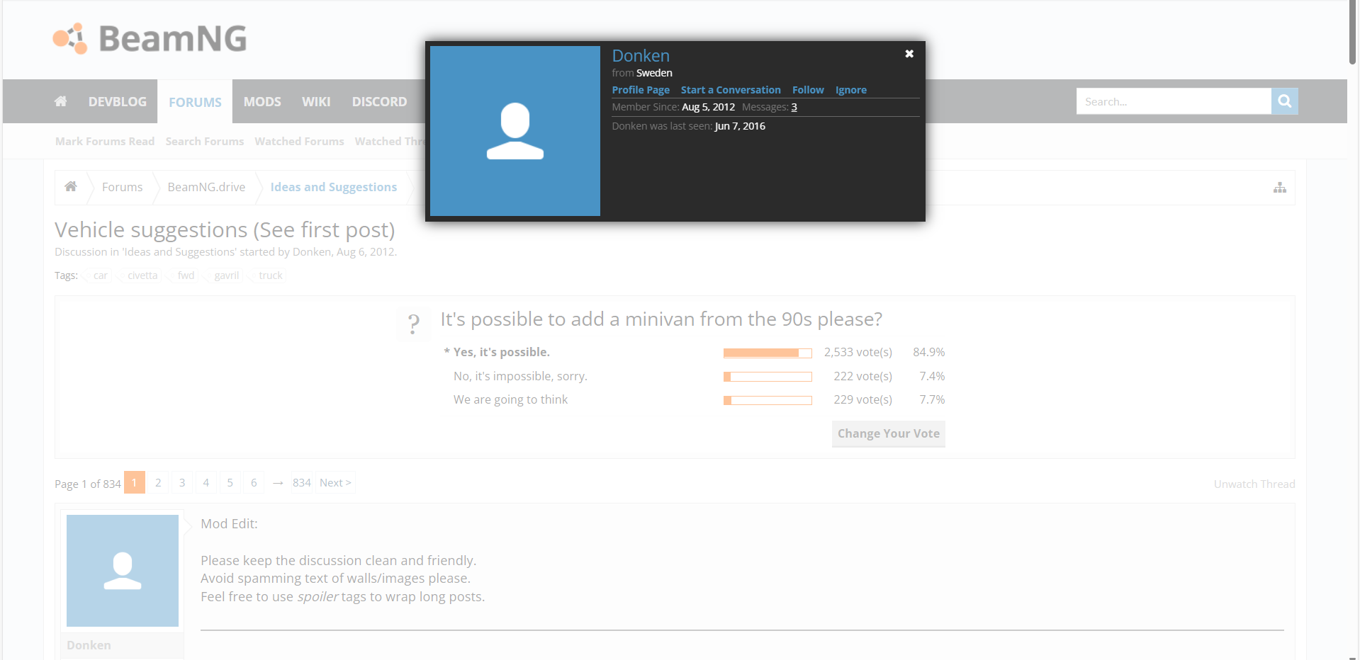Click Next > pagination link
The image size is (1360, 660).
(335, 482)
